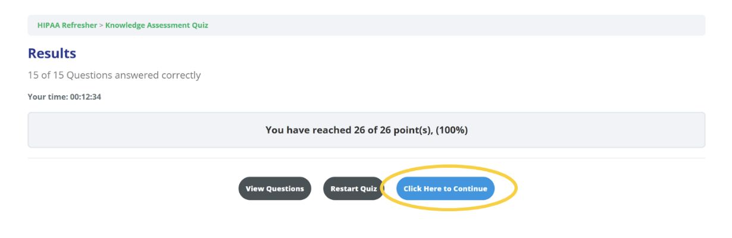Open the Knowledge Assessment Quiz breadcrumb link

[157, 26]
